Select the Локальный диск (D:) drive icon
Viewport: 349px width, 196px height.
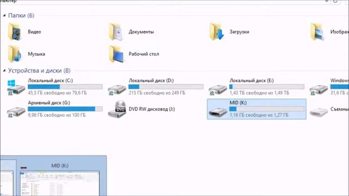[x=117, y=90]
